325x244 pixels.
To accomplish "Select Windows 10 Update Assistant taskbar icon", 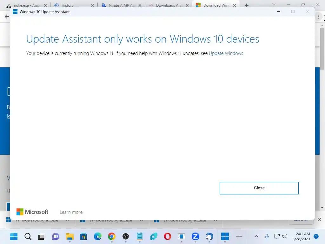I will pos(225,236).
